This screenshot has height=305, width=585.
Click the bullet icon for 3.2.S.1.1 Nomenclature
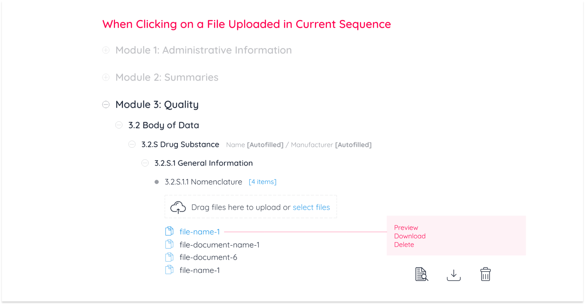[x=157, y=181]
